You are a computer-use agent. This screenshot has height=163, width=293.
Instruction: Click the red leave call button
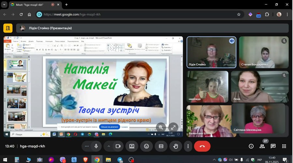[202, 146]
